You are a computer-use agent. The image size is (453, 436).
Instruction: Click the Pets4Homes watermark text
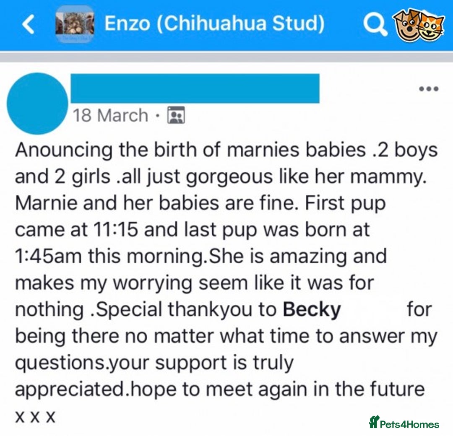[x=409, y=423]
